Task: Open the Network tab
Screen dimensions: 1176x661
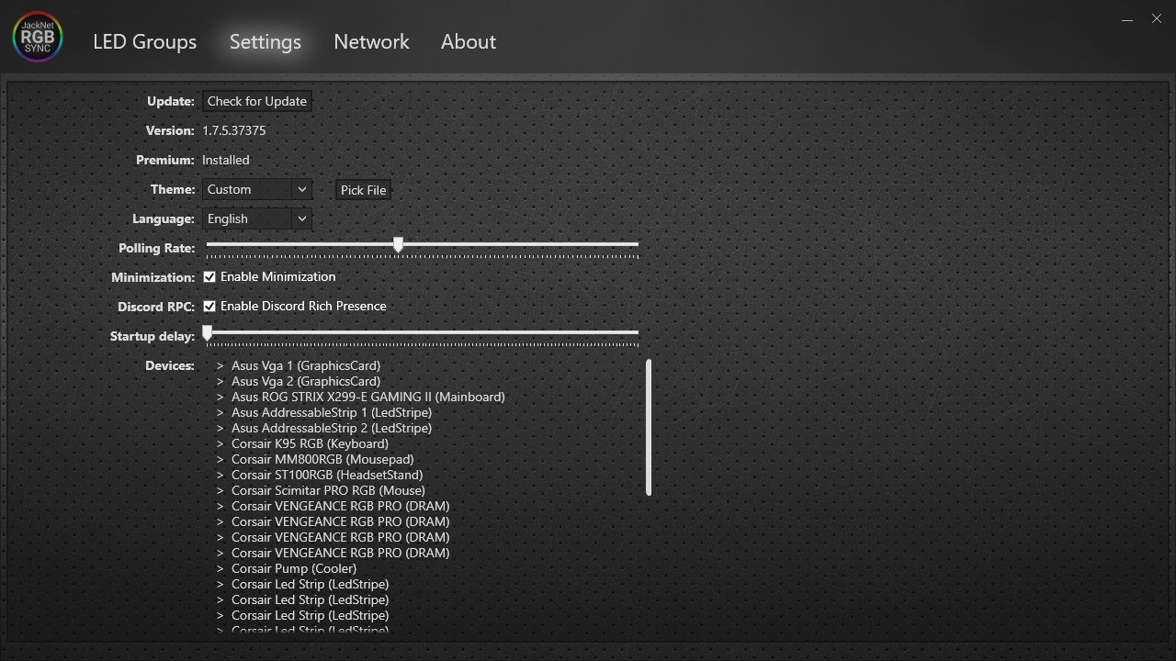Action: click(x=371, y=41)
